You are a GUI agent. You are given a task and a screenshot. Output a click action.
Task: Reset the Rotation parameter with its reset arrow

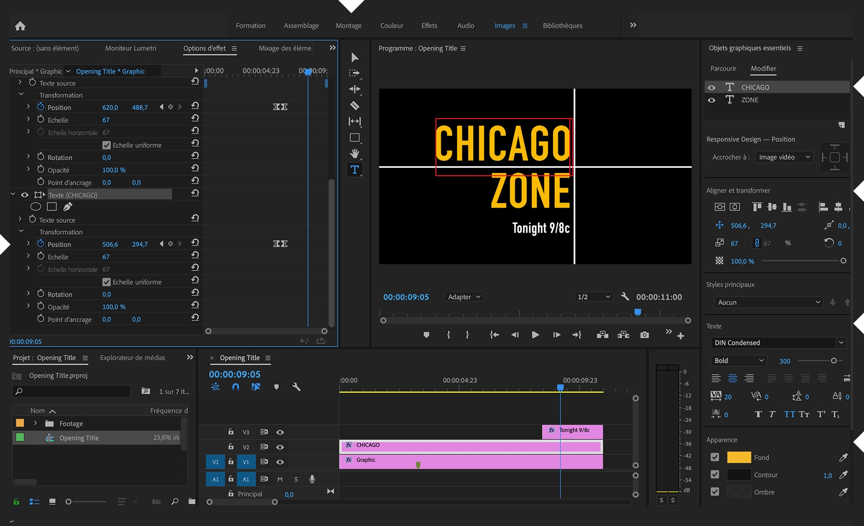[x=195, y=293]
